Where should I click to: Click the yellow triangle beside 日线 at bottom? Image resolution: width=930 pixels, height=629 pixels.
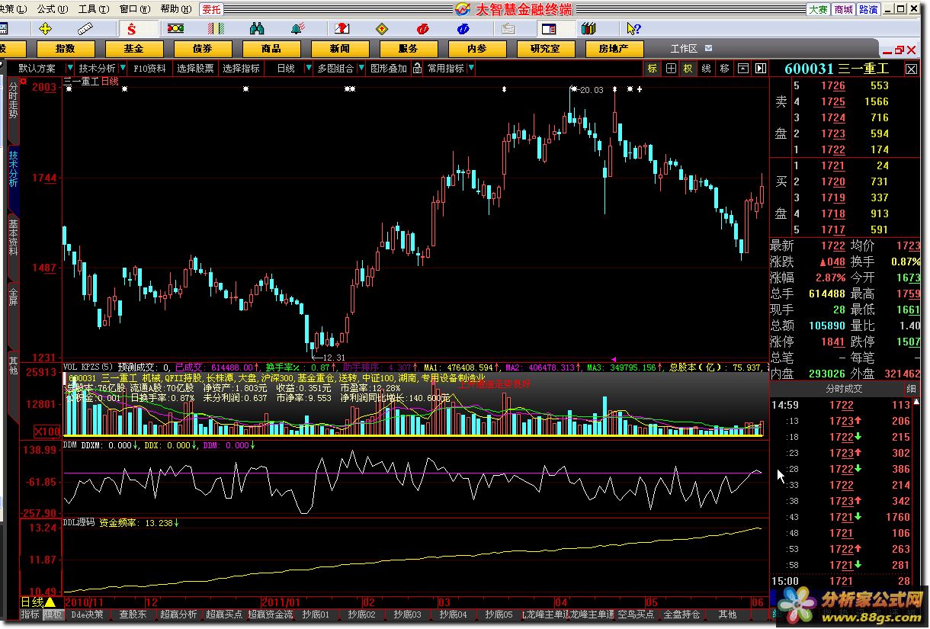[x=50, y=602]
